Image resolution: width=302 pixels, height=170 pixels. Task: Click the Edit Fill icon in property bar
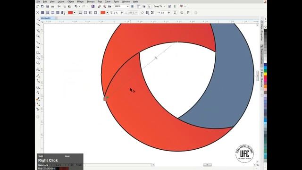[x=188, y=13]
